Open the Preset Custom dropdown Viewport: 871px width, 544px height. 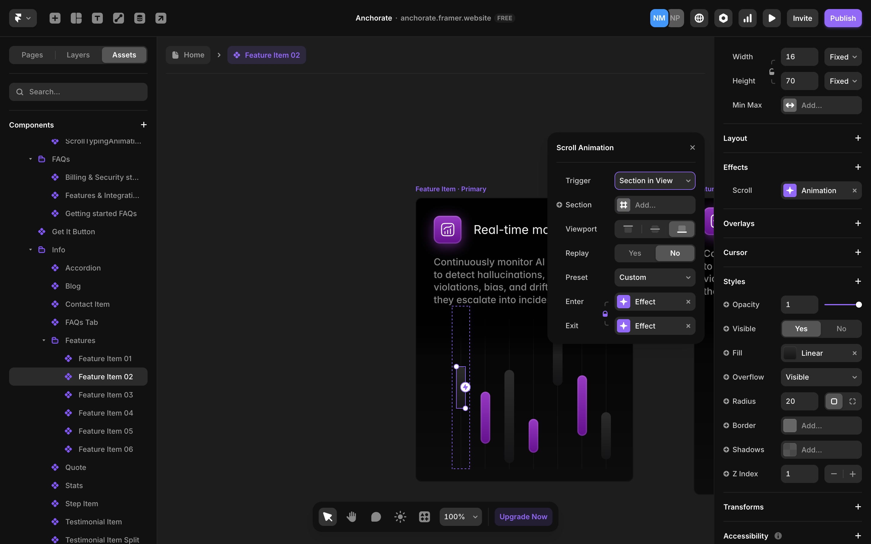pyautogui.click(x=654, y=277)
